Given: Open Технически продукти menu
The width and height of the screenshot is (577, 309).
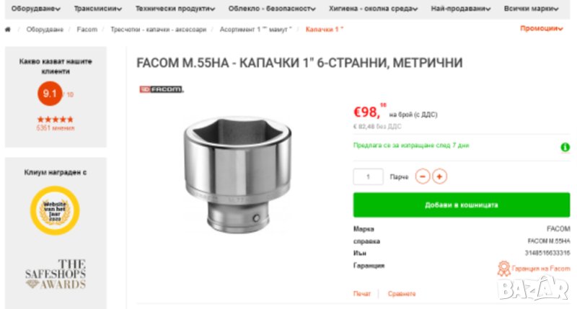Looking at the screenshot, I should coord(175,9).
